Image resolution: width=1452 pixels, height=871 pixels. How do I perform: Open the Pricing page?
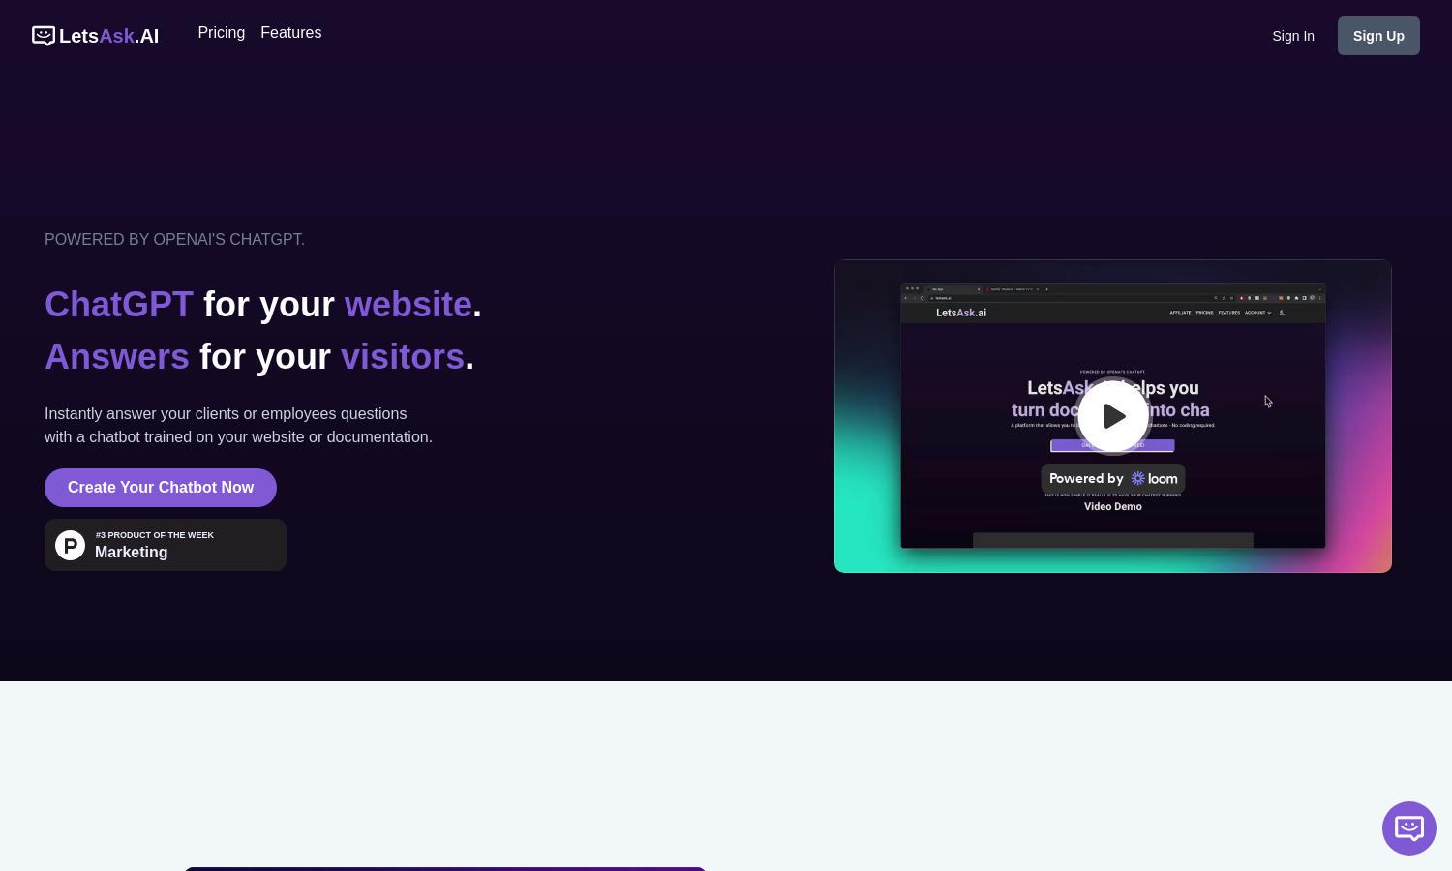tap(221, 33)
